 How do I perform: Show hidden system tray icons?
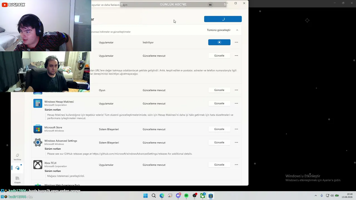316,196
